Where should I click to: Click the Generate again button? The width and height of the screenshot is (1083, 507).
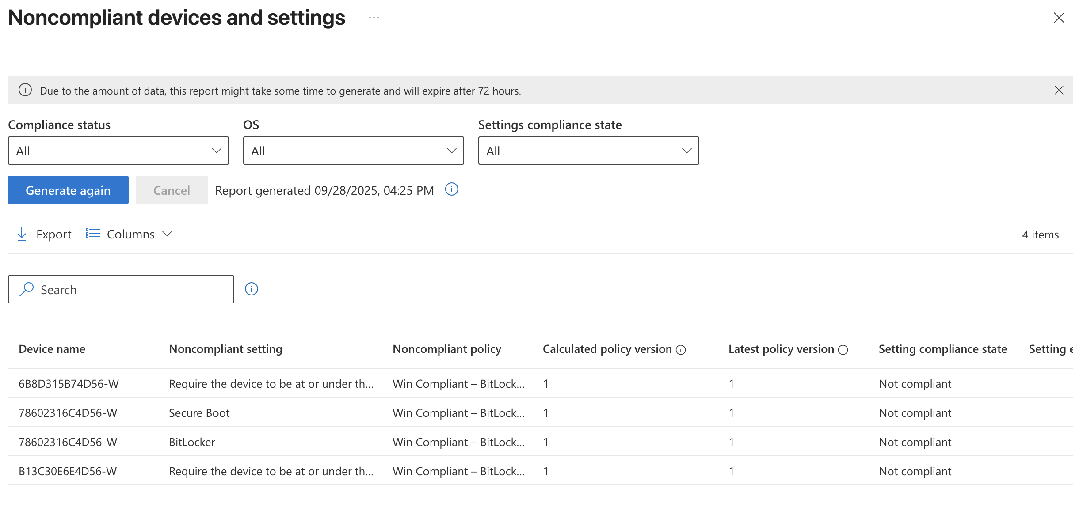pyautogui.click(x=68, y=190)
